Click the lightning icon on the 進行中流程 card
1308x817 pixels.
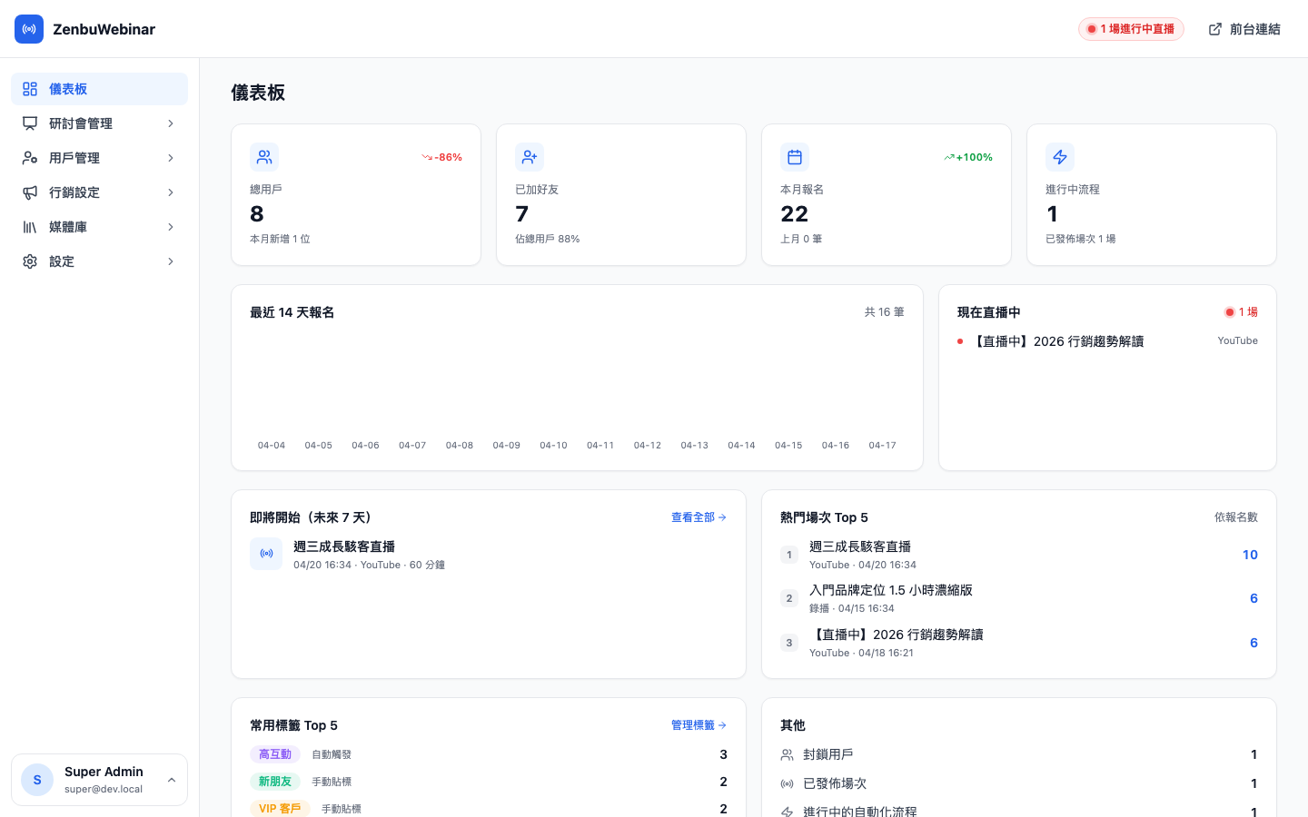point(1060,157)
